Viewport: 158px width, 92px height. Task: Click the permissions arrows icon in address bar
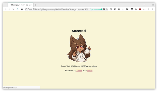(x=31, y=9)
